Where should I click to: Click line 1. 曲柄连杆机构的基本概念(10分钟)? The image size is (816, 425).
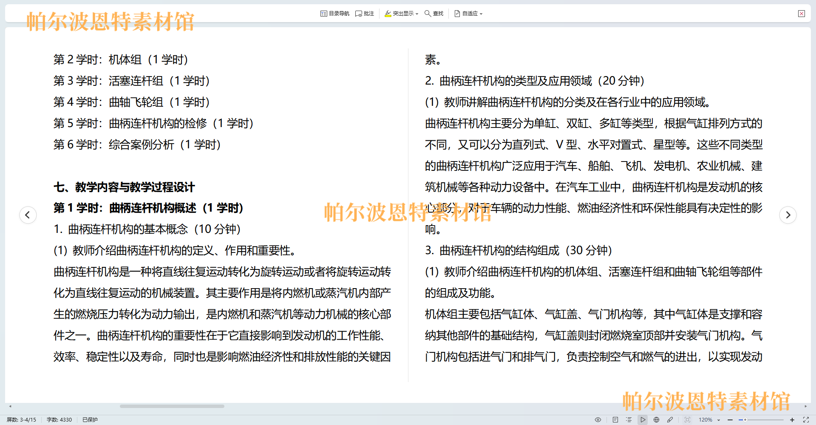point(147,229)
